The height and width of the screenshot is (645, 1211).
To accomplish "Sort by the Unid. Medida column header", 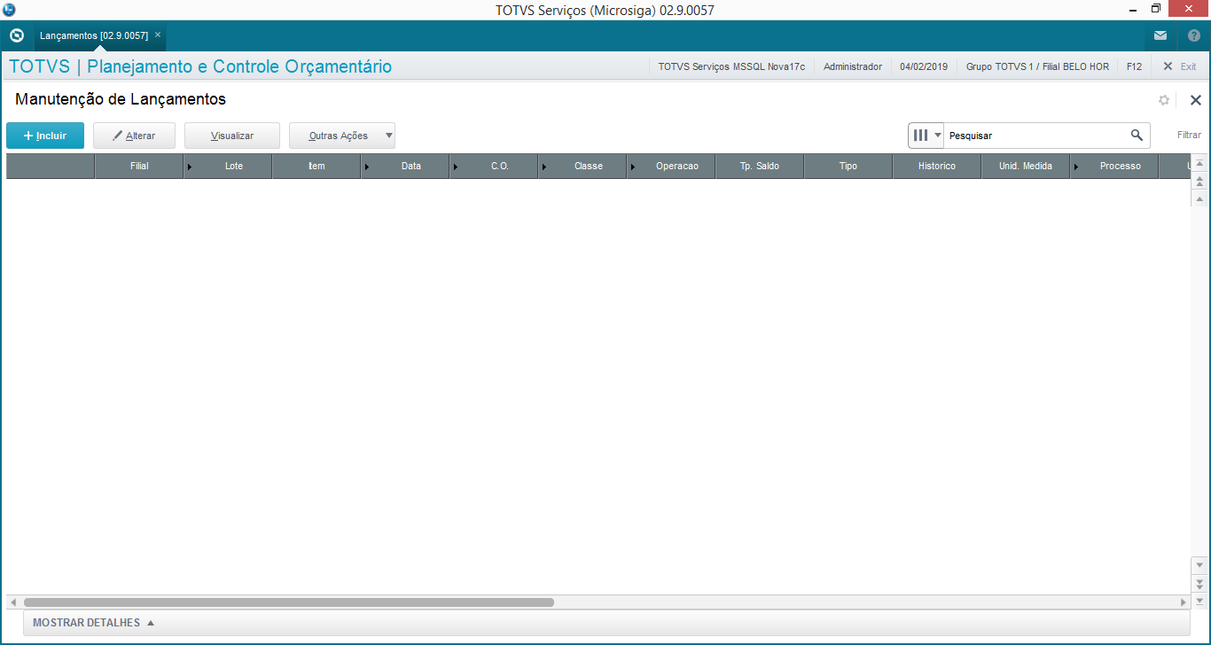I will point(1026,166).
